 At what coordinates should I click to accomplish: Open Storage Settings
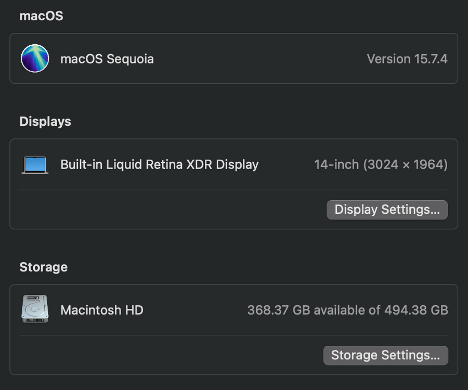click(x=385, y=355)
